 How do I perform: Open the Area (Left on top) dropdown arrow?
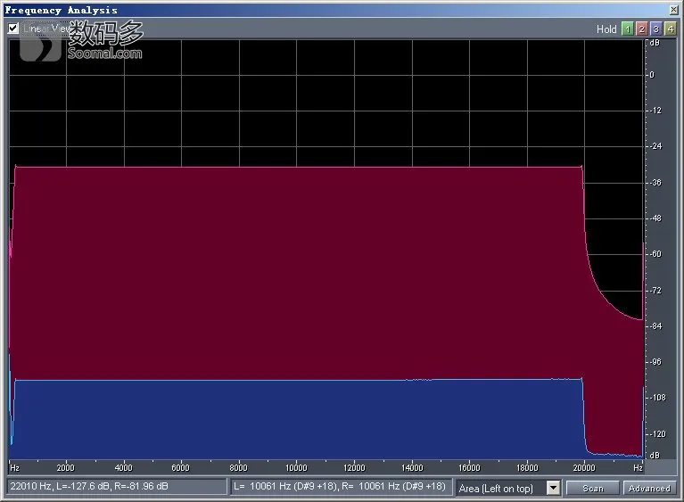coord(553,488)
